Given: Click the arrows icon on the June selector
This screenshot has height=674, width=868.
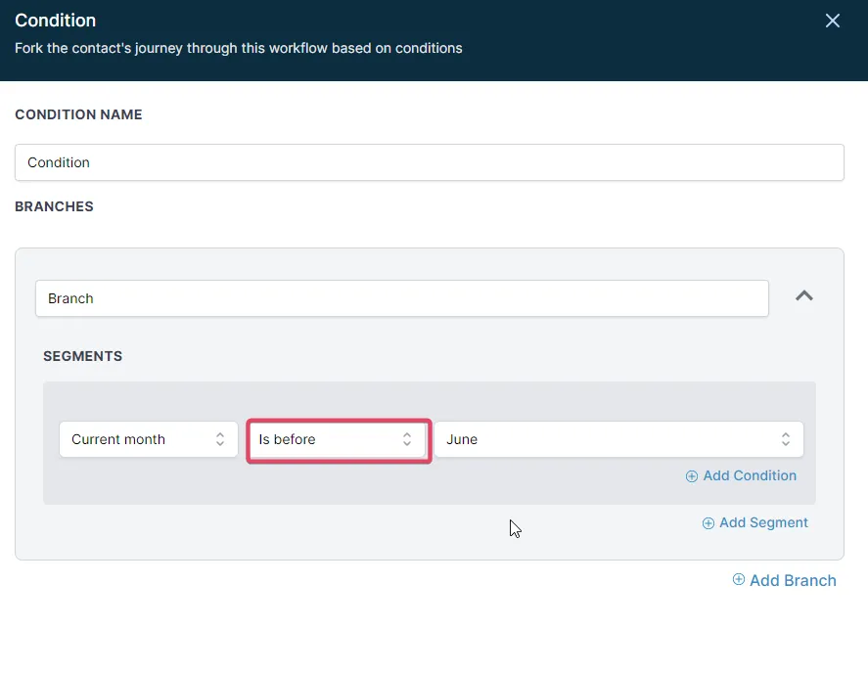Looking at the screenshot, I should [786, 440].
